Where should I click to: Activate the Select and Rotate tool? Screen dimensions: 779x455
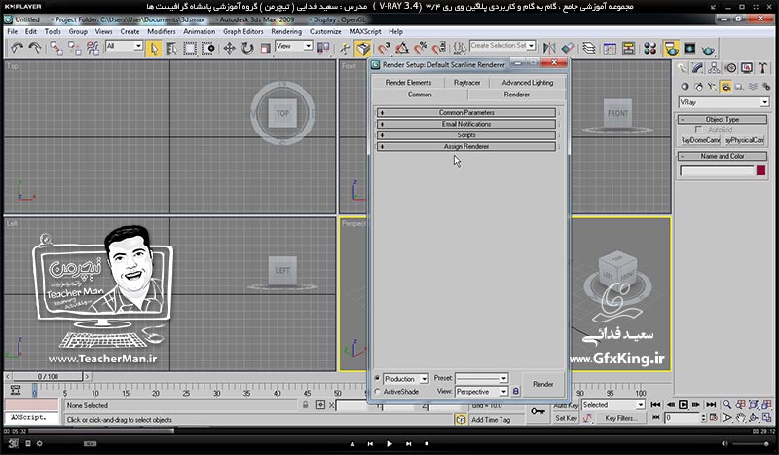pos(247,48)
